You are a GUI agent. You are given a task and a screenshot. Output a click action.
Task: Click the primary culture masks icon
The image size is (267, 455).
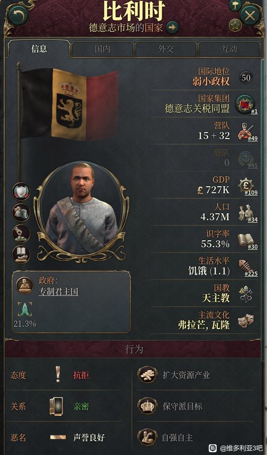click(x=246, y=321)
